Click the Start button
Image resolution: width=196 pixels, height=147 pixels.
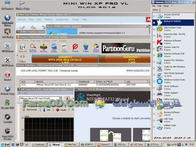click(5, 145)
